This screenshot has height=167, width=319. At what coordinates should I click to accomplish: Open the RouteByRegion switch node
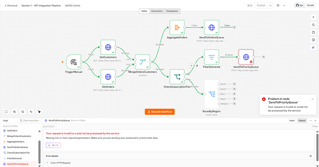(212, 94)
